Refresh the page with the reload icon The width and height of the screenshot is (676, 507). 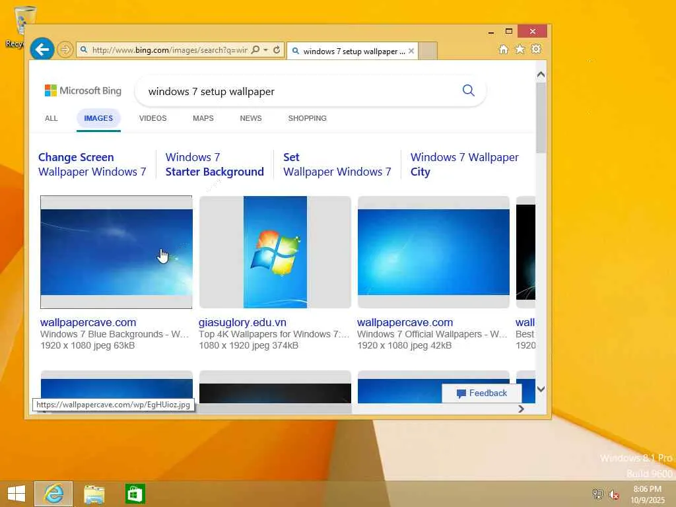pos(277,50)
